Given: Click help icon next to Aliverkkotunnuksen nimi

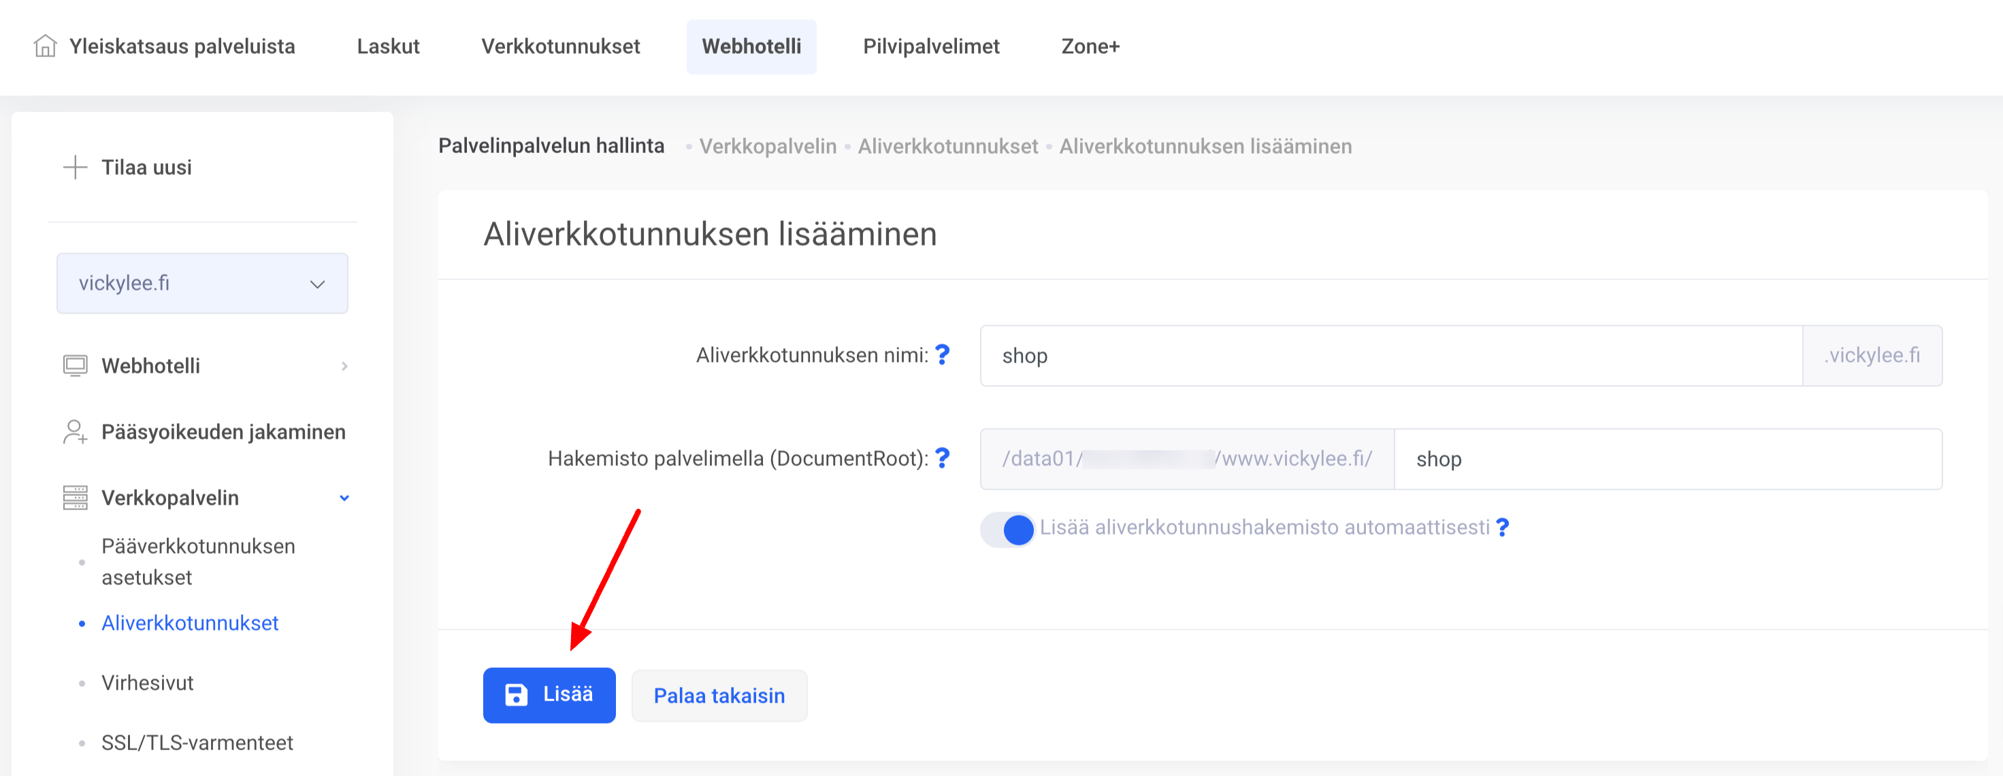Looking at the screenshot, I should coord(943,355).
